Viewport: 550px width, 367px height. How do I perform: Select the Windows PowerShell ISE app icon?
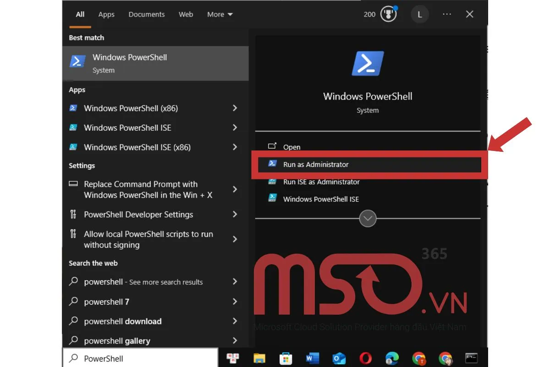coord(73,128)
